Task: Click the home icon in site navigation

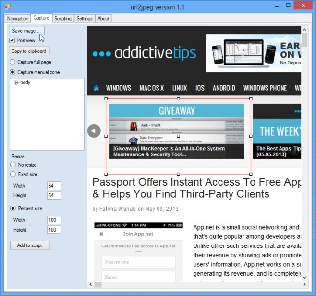Action: coord(96,88)
